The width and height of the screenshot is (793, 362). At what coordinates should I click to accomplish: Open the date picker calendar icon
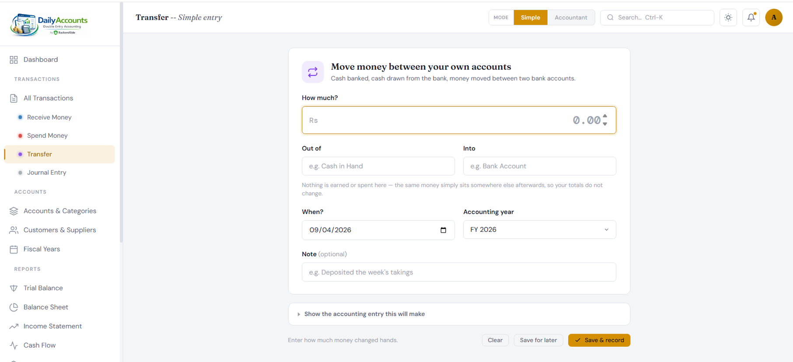[x=443, y=230]
